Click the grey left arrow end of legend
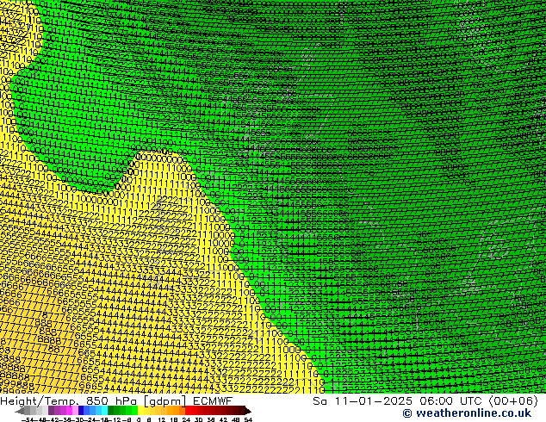This screenshot has height=422, width=546. 20,411
